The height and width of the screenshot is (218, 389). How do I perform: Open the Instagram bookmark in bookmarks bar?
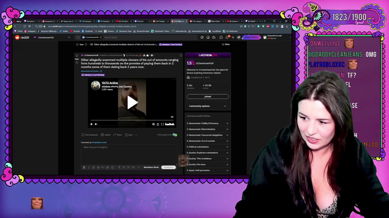pos(30,31)
